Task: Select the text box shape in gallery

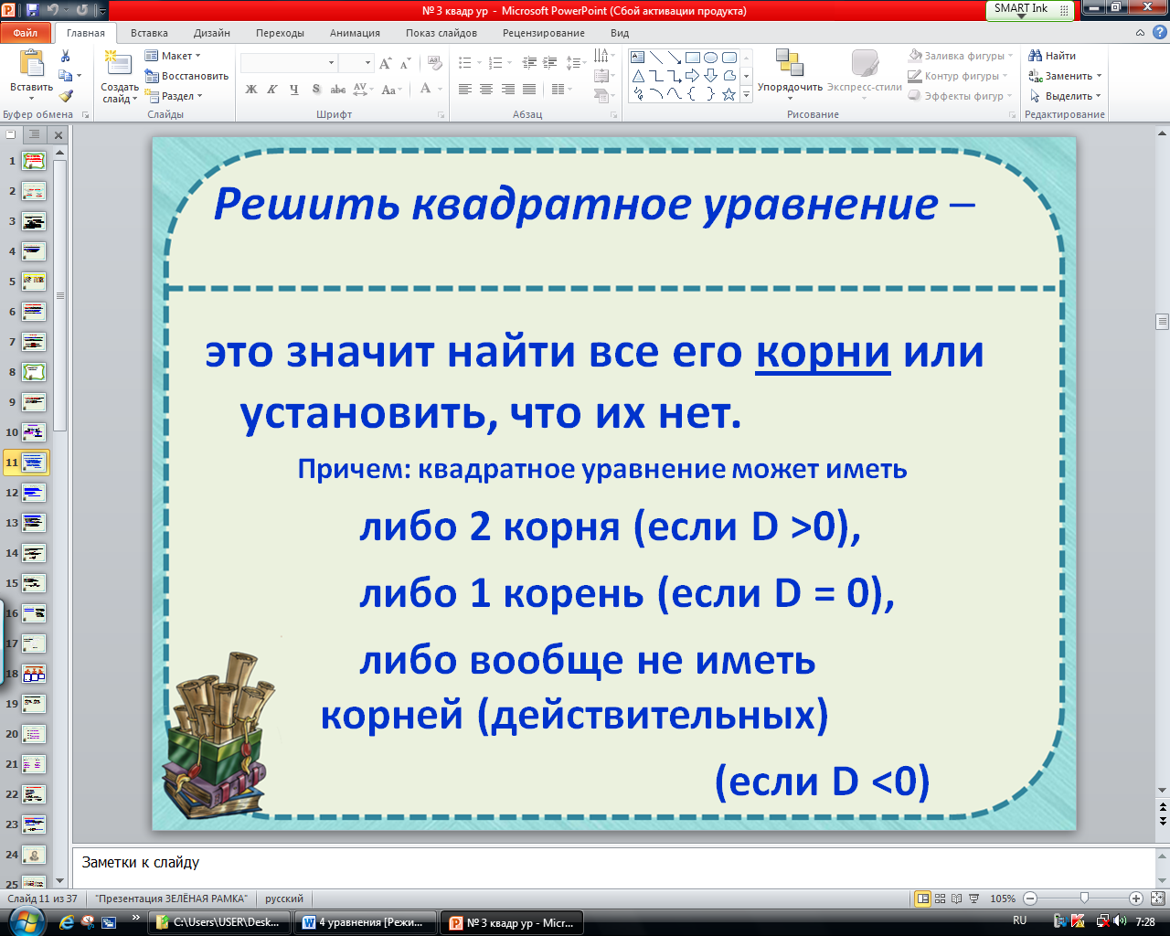Action: point(638,57)
